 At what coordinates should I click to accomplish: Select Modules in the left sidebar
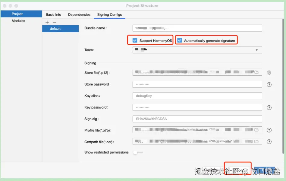(x=18, y=21)
